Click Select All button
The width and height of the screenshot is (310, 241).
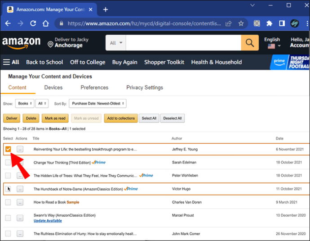pyautogui.click(x=149, y=118)
